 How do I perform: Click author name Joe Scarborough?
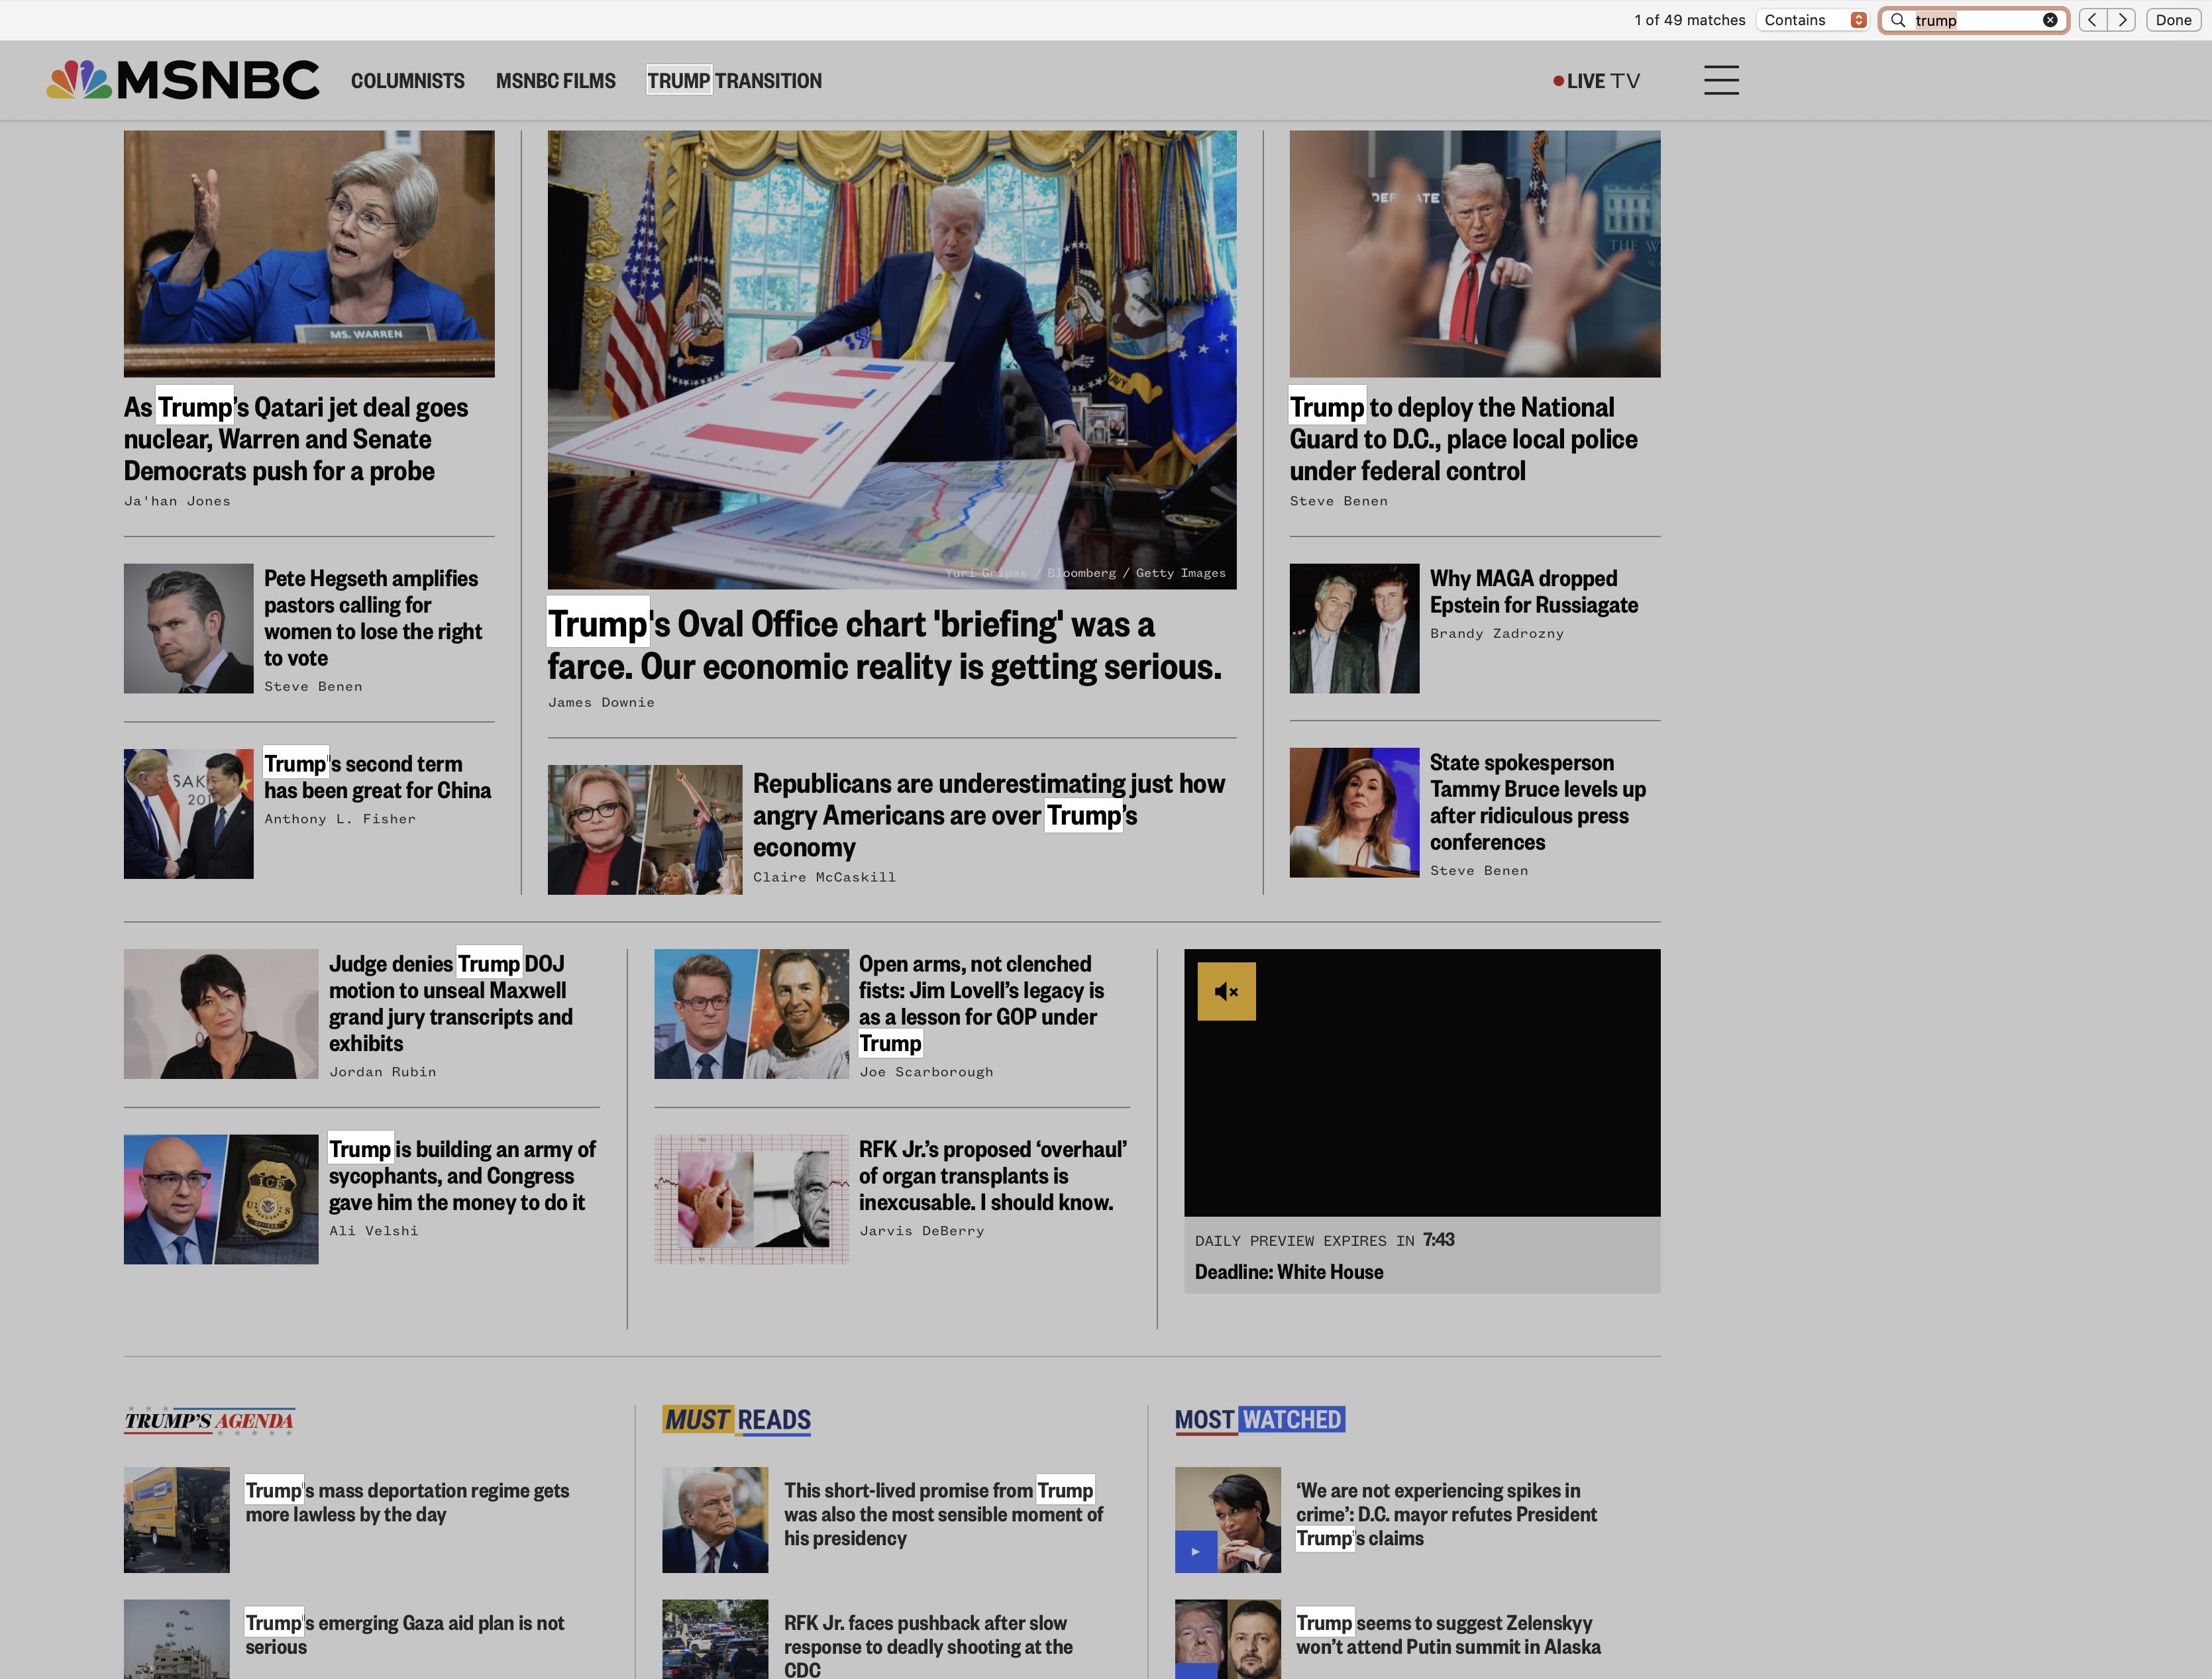pos(926,1072)
